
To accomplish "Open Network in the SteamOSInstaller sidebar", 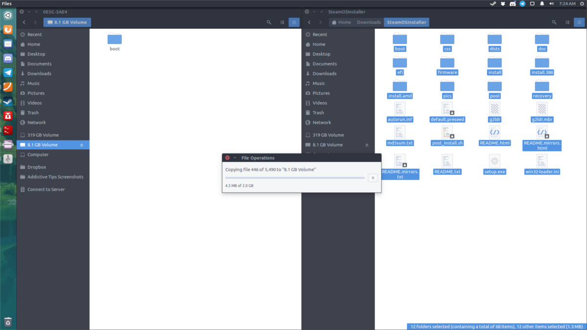I will pyautogui.click(x=338, y=123).
